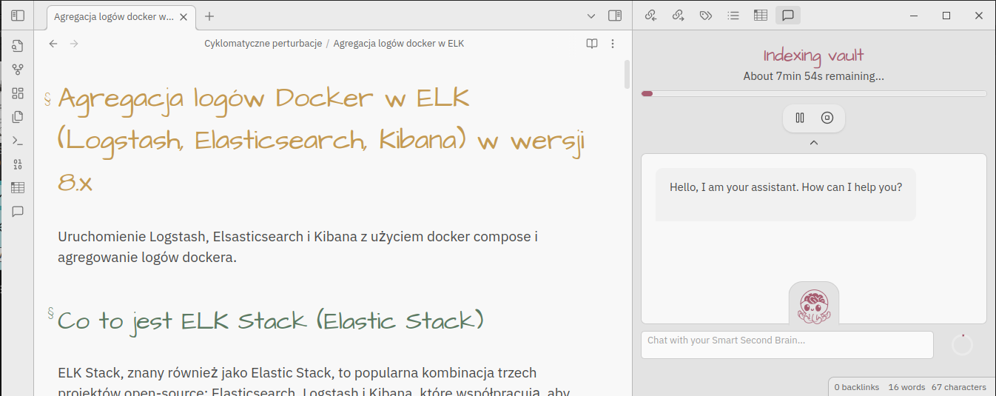
Task: Click the binary digits ribbon icon
Action: click(18, 164)
